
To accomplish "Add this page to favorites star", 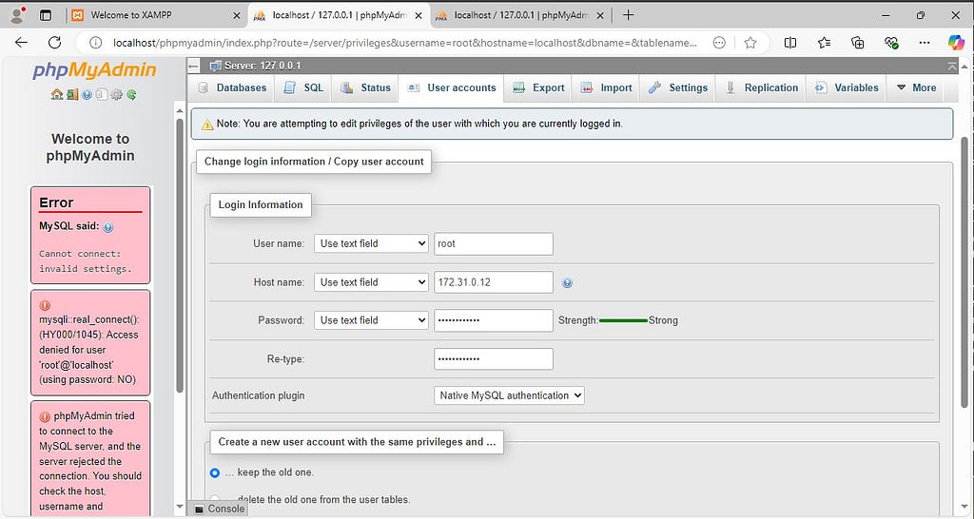I will [x=750, y=42].
